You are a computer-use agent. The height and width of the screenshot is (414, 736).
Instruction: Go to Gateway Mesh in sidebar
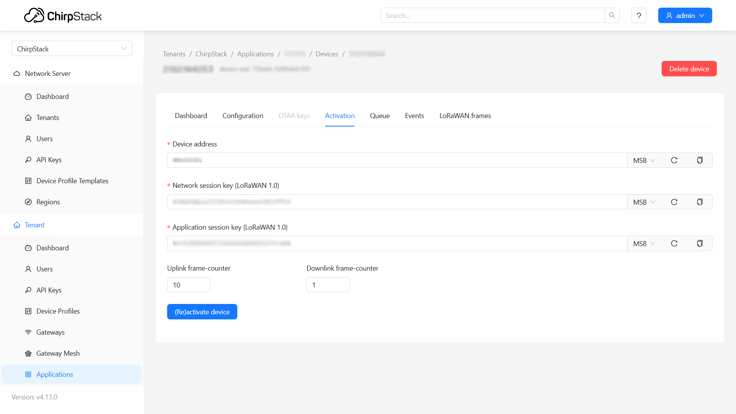(58, 353)
